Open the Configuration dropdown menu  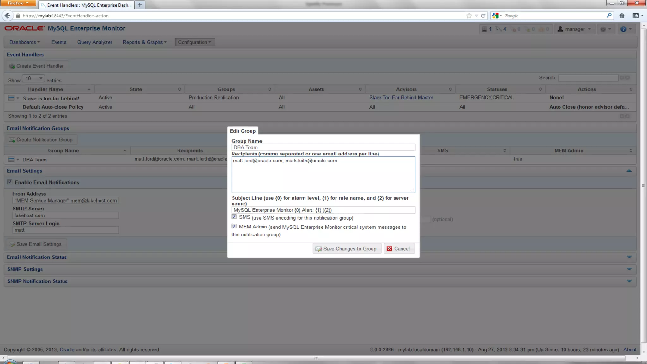195,42
